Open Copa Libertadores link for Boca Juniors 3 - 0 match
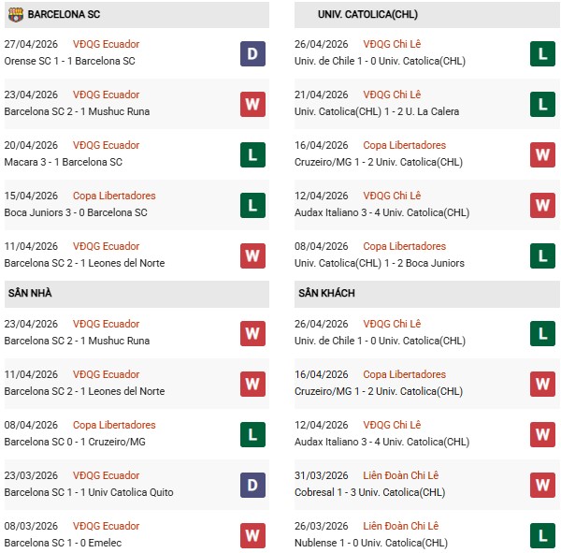 click(114, 196)
